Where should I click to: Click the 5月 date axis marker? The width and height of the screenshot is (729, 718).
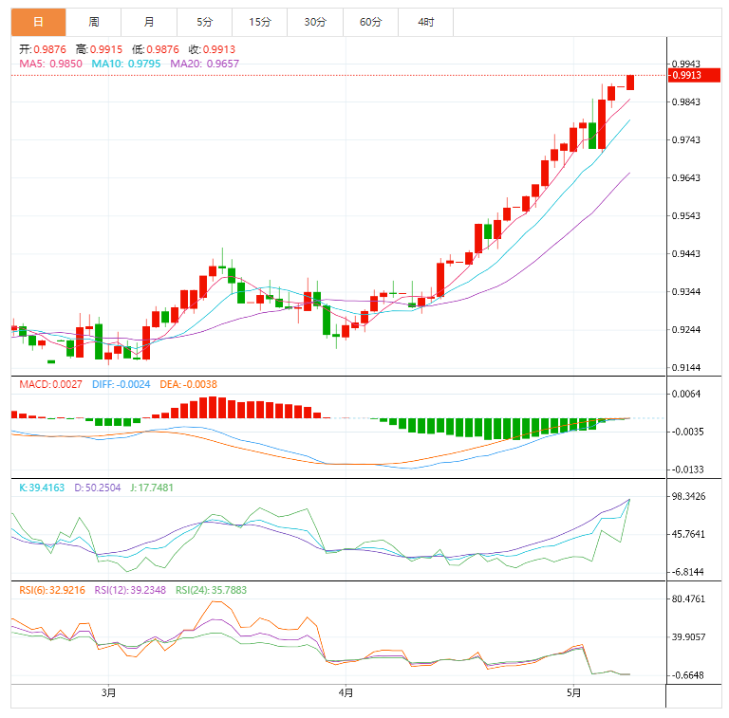click(x=574, y=693)
